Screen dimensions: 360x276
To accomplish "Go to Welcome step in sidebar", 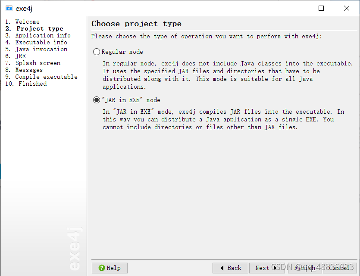I will (27, 22).
